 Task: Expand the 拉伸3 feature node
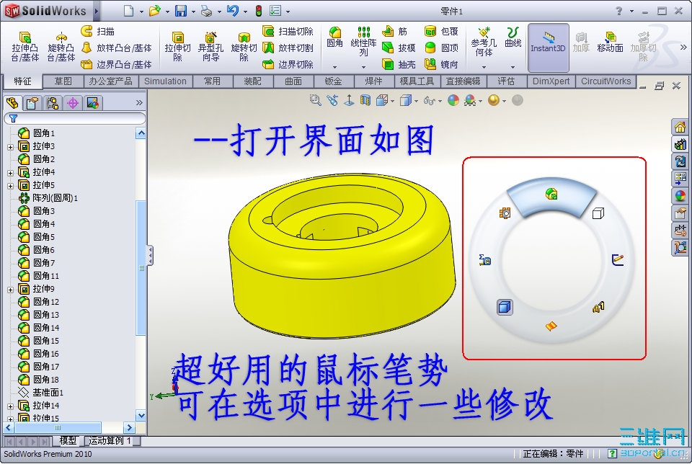pos(10,147)
